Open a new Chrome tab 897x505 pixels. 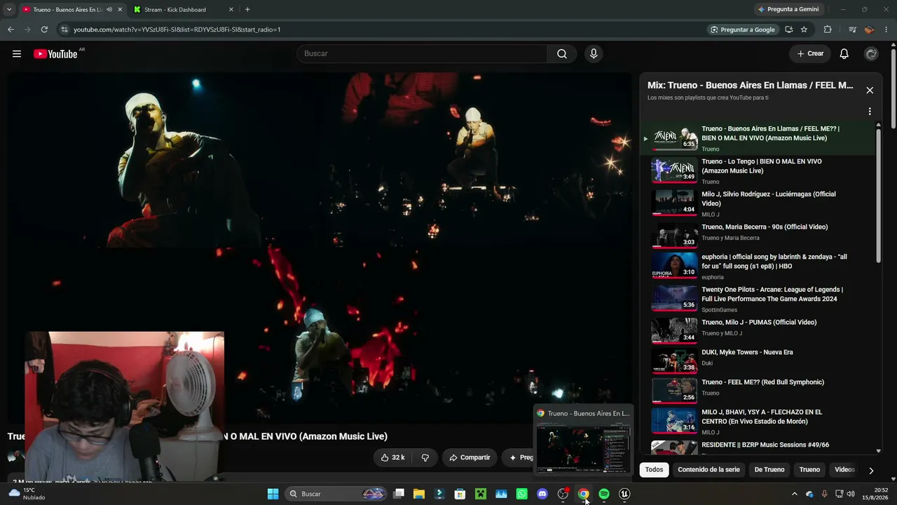click(x=247, y=10)
